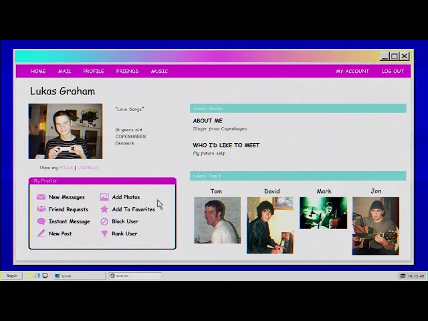Image resolution: width=428 pixels, height=321 pixels.
Task: Click the Add To Favorites star icon
Action: click(104, 209)
